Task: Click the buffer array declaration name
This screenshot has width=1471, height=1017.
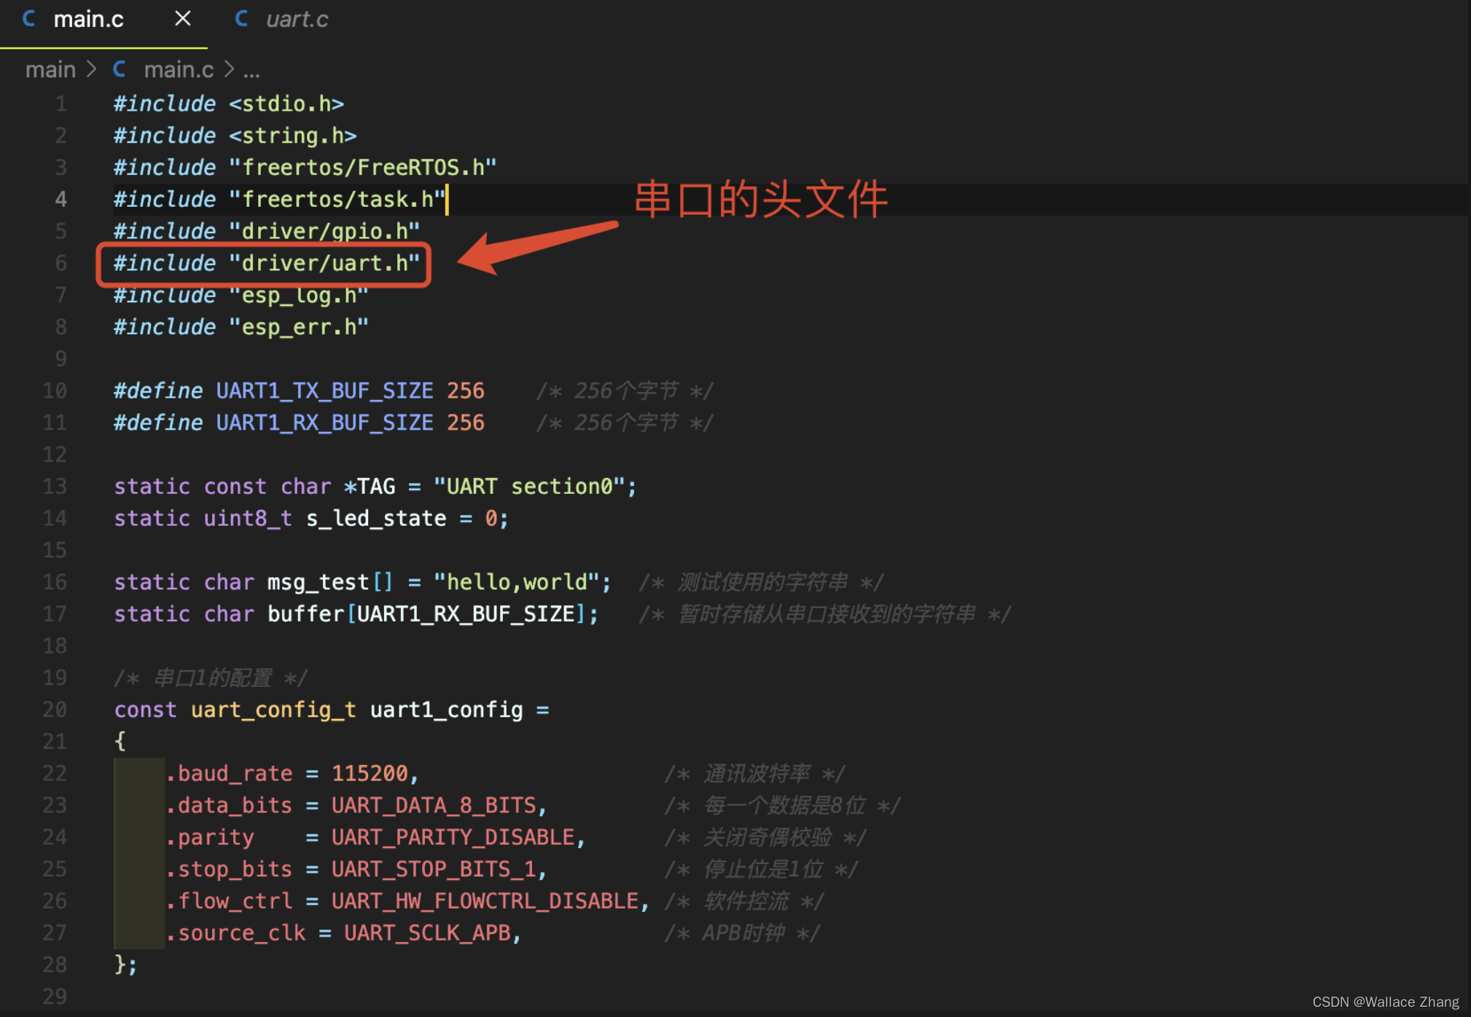Action: point(305,615)
